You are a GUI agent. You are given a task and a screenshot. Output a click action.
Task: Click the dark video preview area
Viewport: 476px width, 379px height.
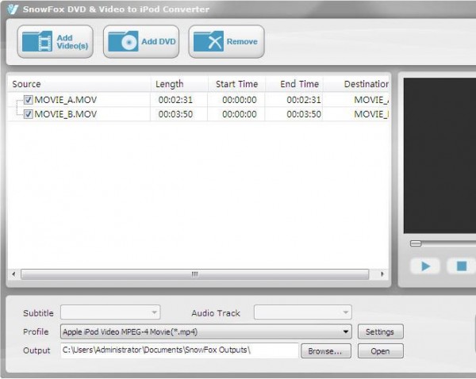(x=440, y=155)
